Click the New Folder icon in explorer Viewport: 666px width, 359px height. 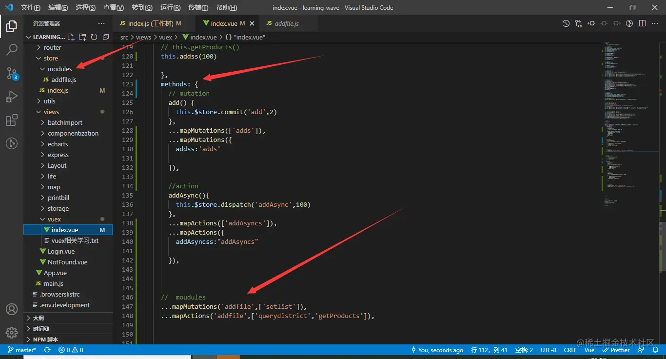tap(82, 37)
